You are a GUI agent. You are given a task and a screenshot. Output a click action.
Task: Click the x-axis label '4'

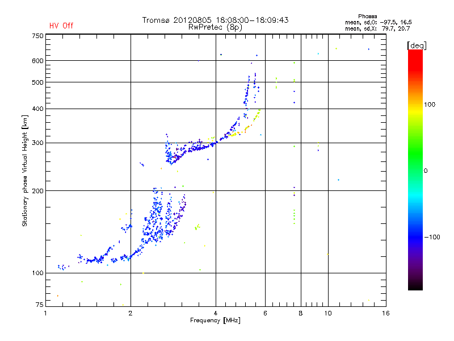(216, 313)
